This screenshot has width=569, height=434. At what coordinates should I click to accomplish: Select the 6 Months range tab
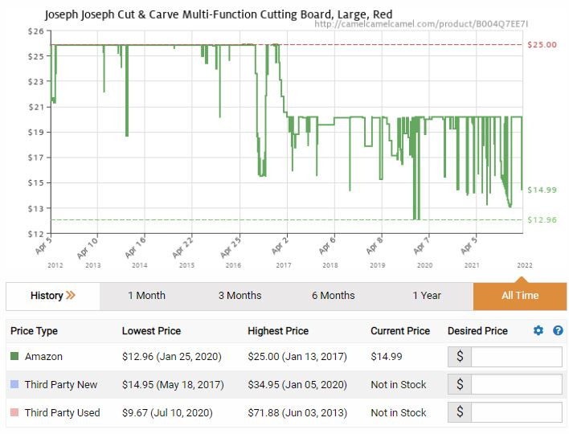(334, 296)
